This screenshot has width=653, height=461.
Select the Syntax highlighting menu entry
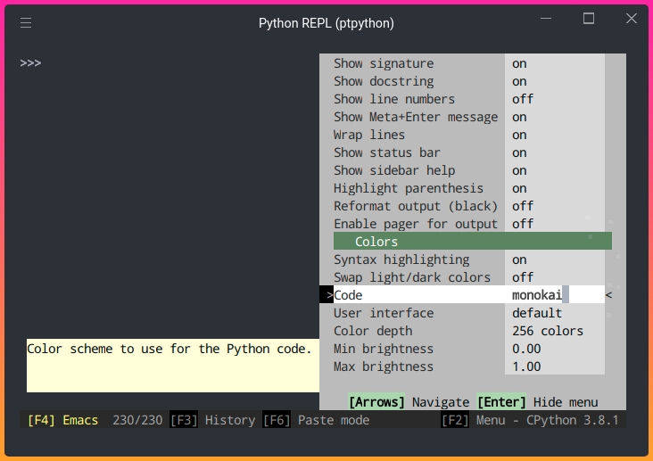401,259
